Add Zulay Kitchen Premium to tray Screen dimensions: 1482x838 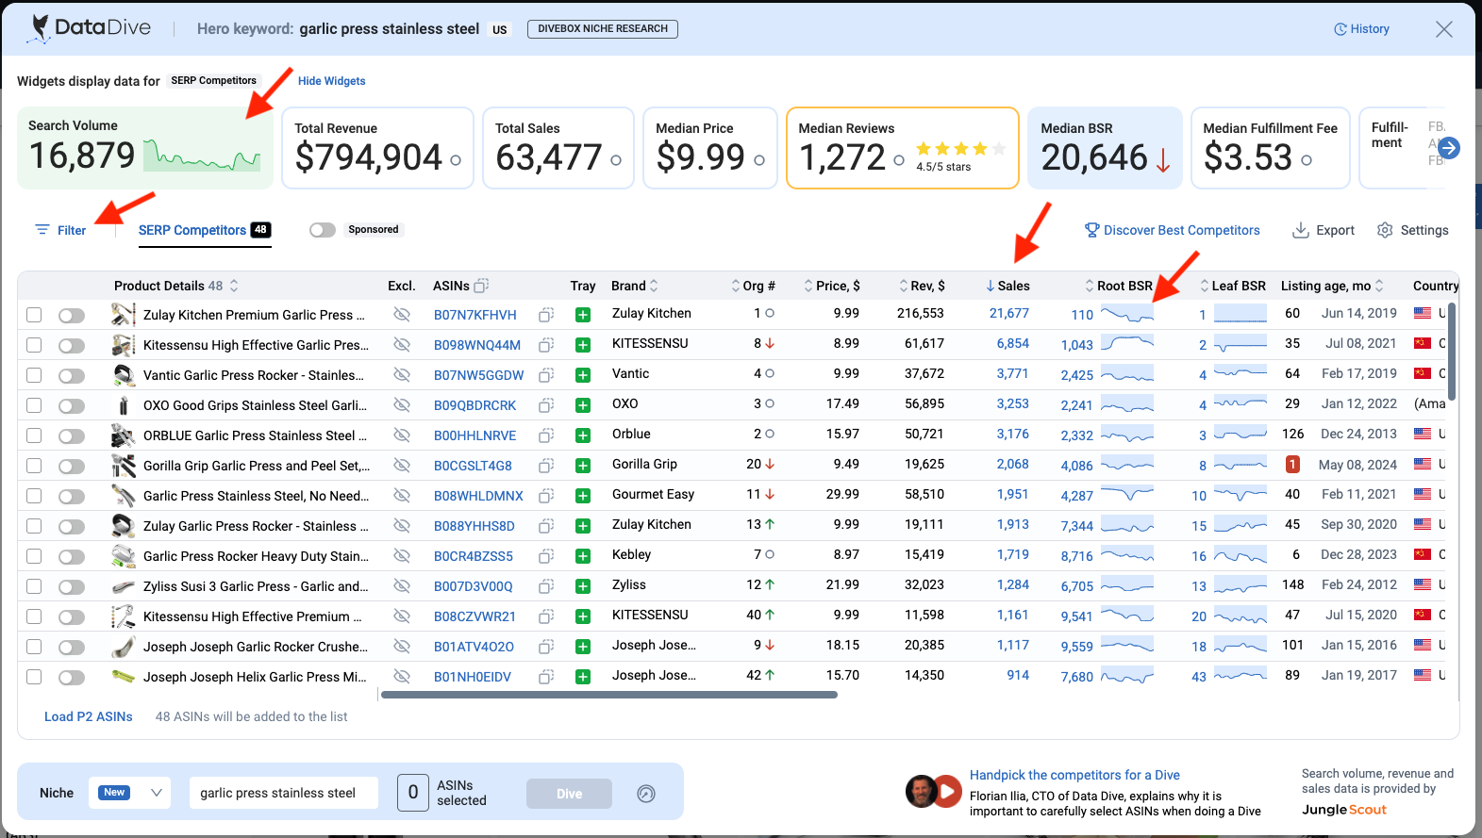click(583, 315)
